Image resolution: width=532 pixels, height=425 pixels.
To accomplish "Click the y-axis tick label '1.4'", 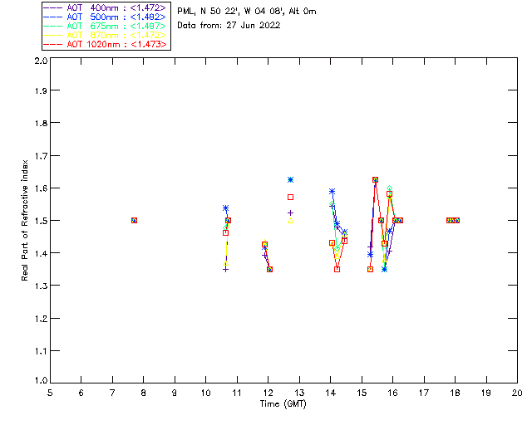I will tap(41, 253).
